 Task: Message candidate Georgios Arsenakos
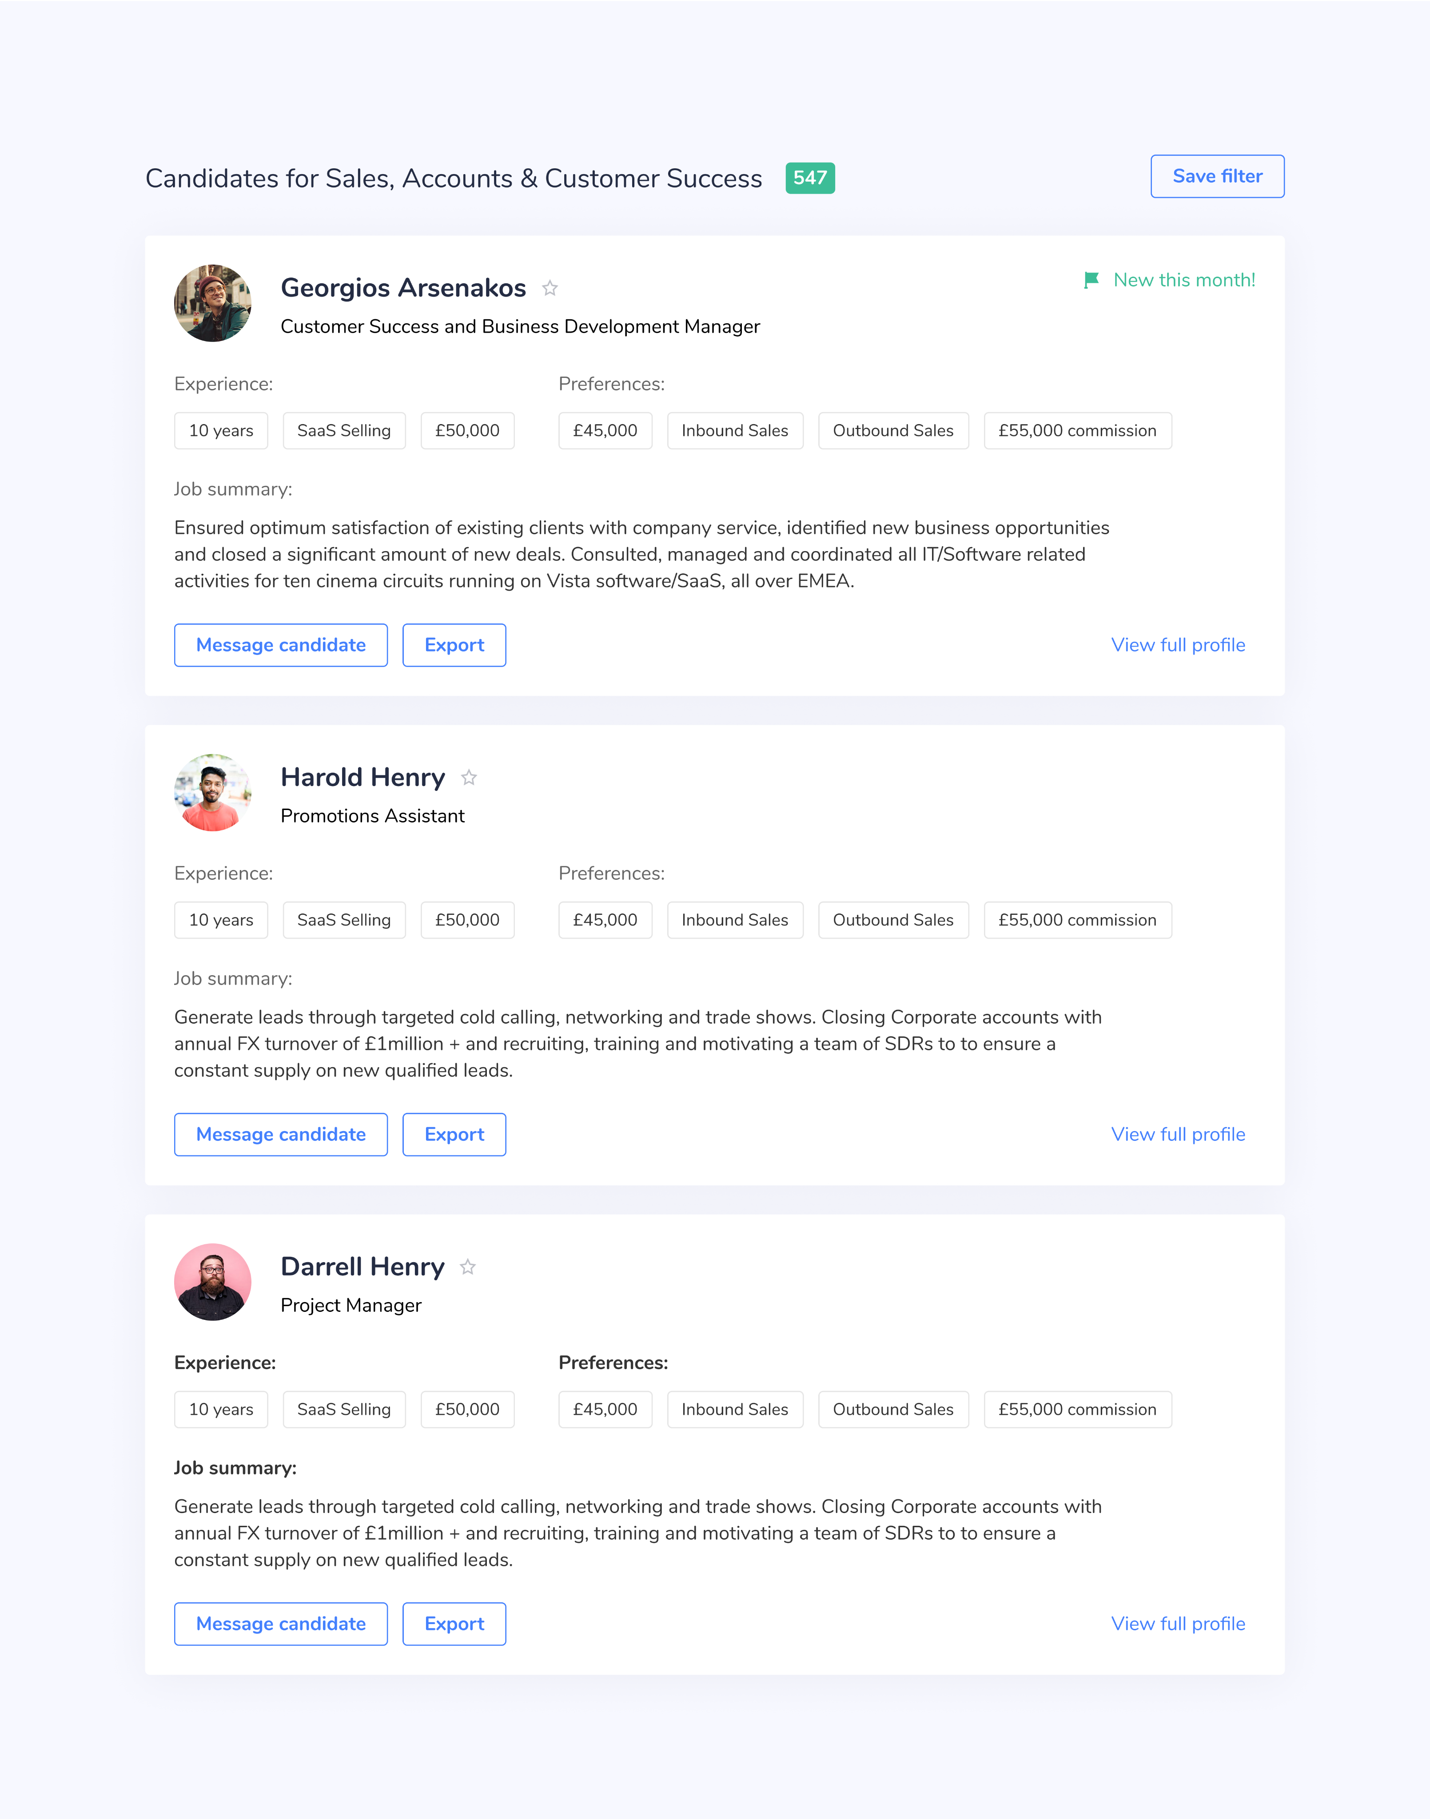tap(280, 645)
